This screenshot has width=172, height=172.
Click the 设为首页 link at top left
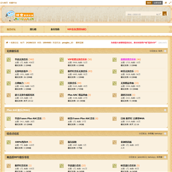4,3
